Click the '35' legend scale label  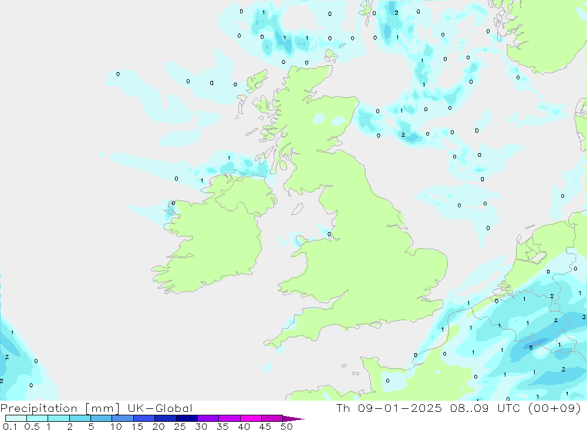point(222,426)
